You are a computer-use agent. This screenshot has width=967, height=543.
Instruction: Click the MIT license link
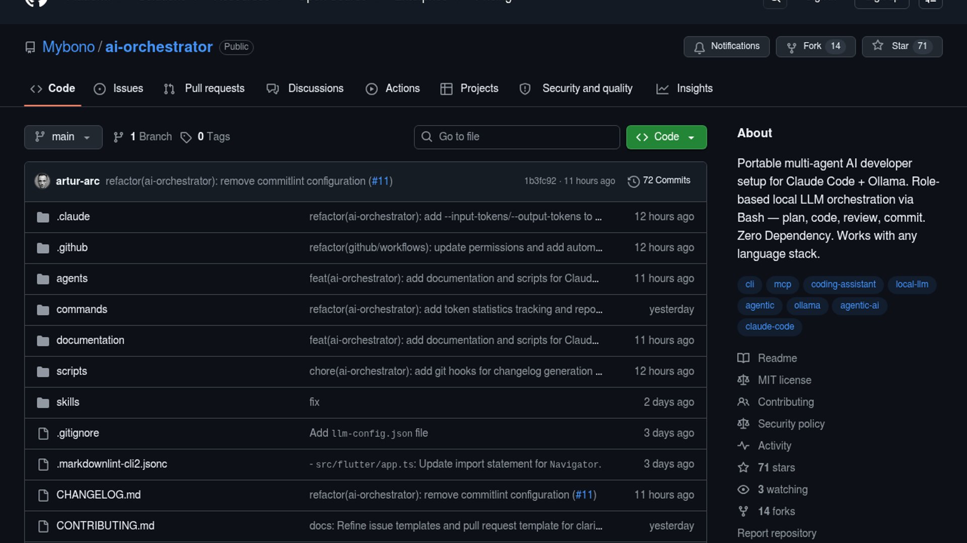784,380
